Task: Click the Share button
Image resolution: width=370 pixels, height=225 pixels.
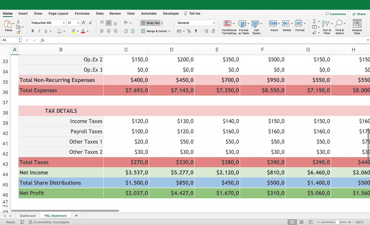Action: (359, 14)
